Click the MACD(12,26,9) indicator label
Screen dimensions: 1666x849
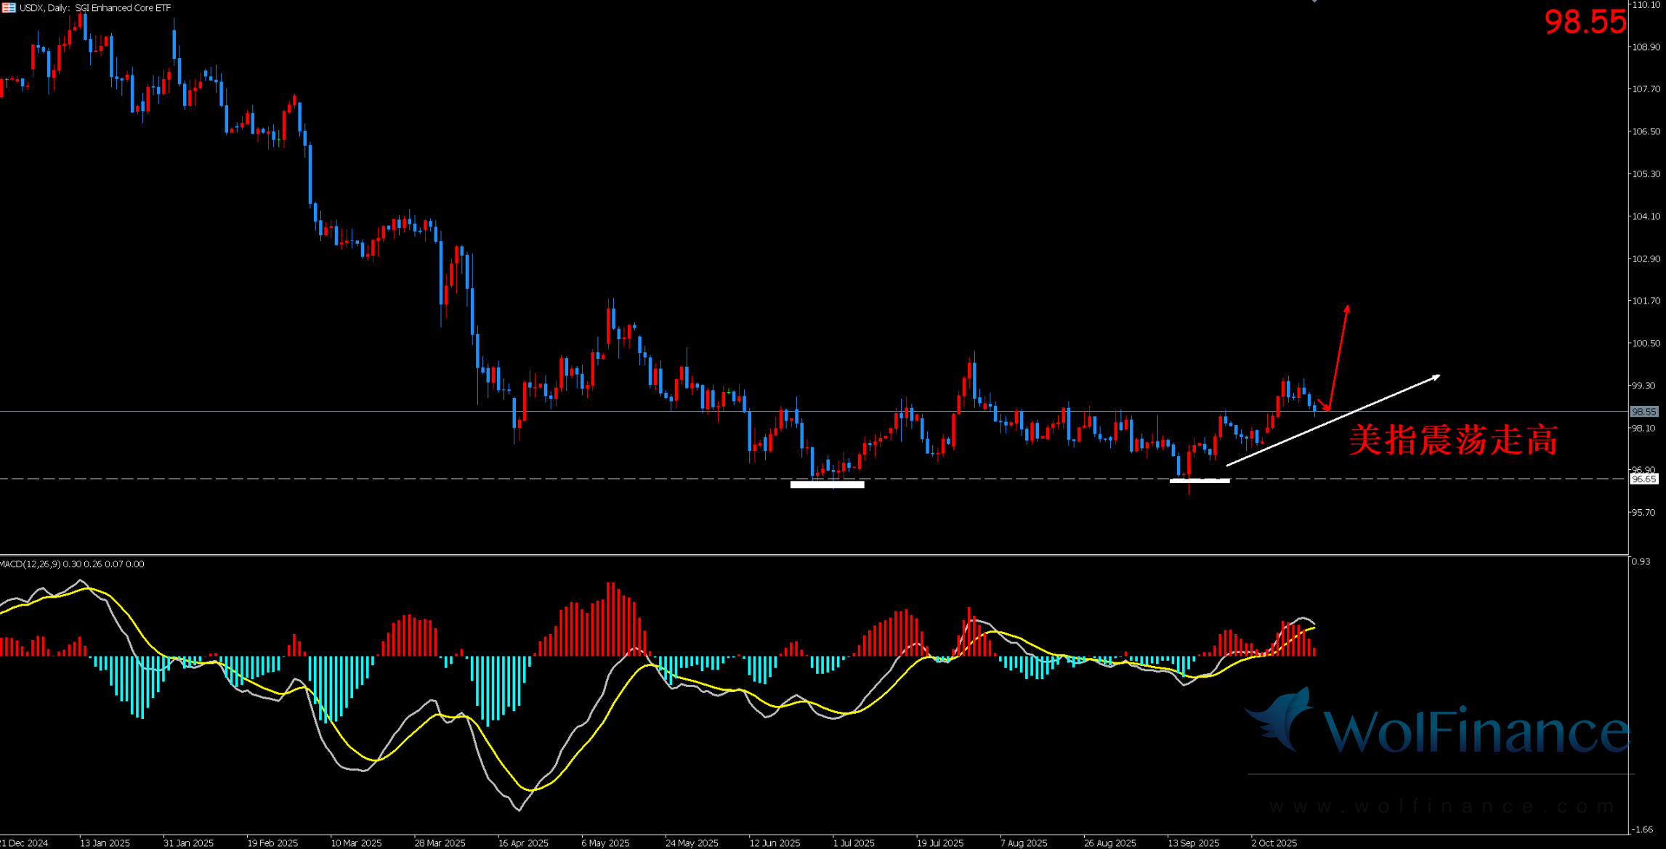(31, 564)
